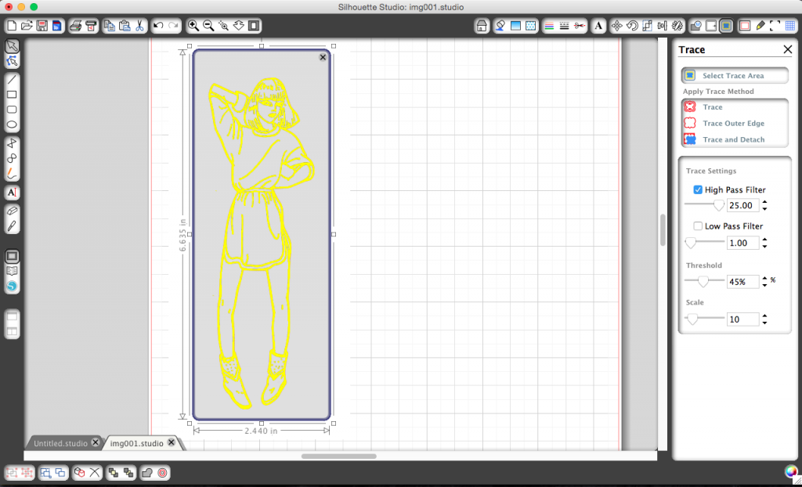
Task: Fit page to window icon
Action: (254, 26)
